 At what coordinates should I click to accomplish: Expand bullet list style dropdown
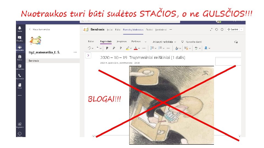coord(155,48)
